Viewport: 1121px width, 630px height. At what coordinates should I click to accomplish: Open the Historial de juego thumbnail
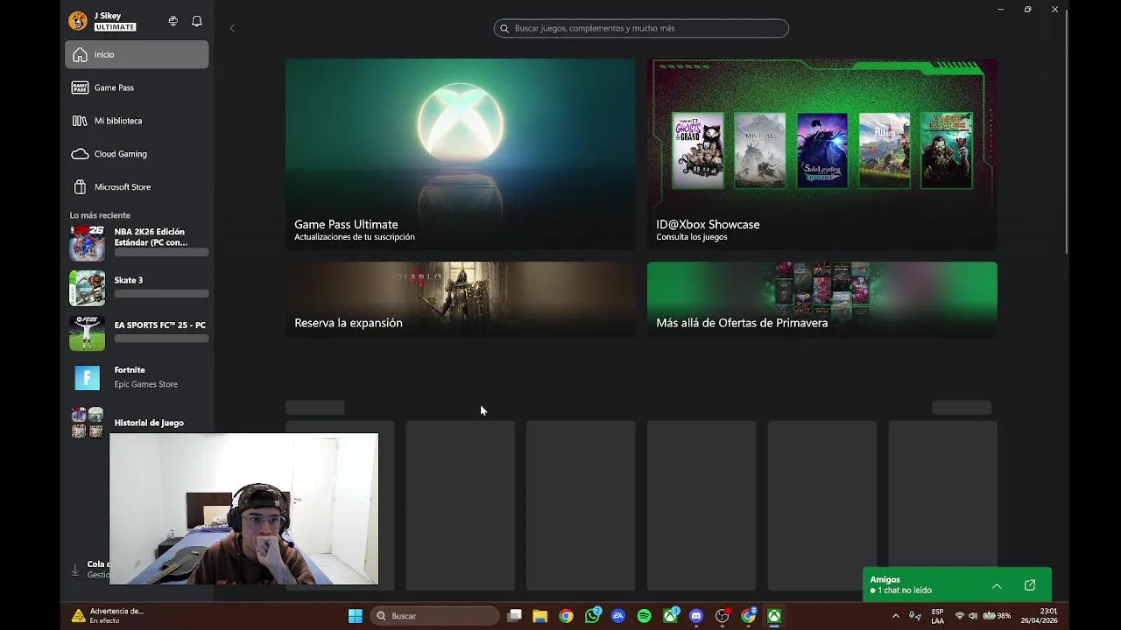point(87,423)
